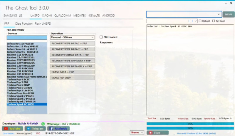Open the Diag Function sub-tab
This screenshot has width=235, height=136.
24,24
